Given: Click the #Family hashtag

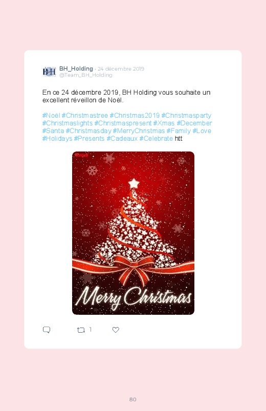Looking at the screenshot, I should (179, 131).
